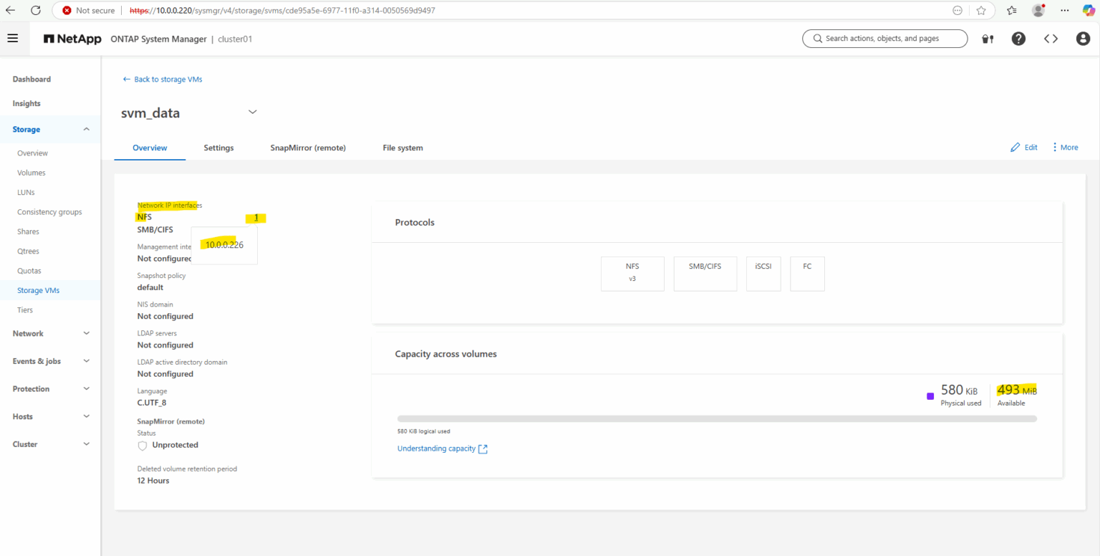Click the 10.0.0.226 IP address popup
The height and width of the screenshot is (556, 1100).
pyautogui.click(x=224, y=245)
